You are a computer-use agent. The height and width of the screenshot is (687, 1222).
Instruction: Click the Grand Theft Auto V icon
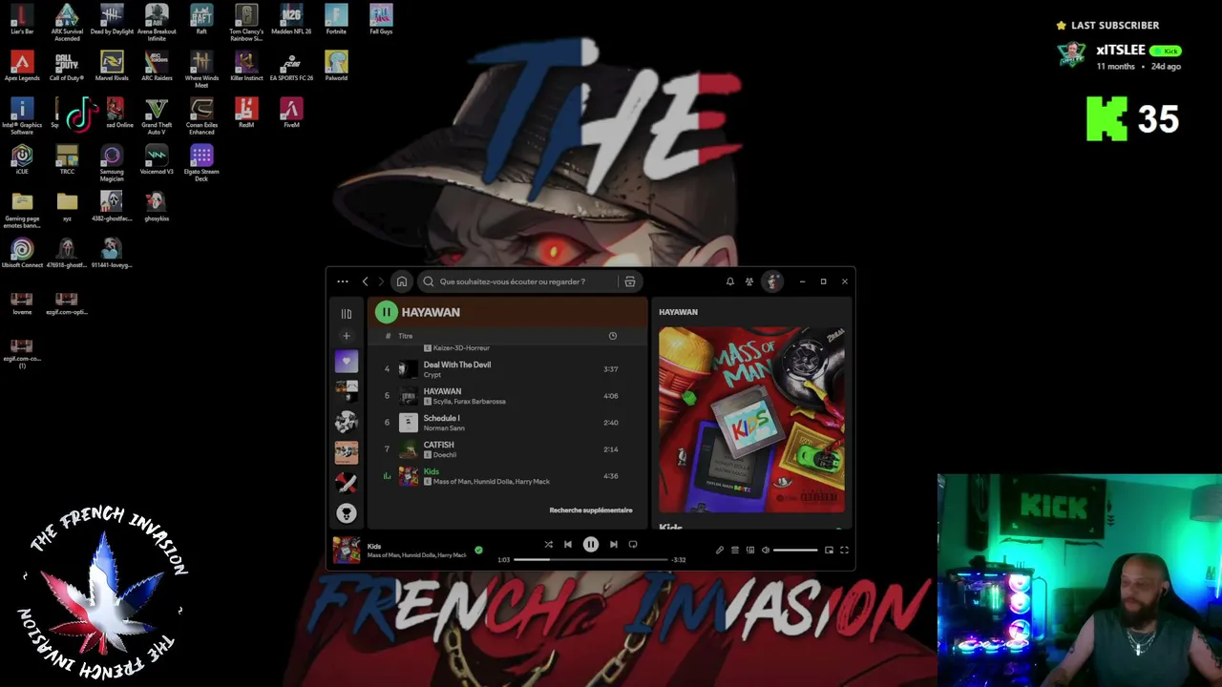coord(157,115)
